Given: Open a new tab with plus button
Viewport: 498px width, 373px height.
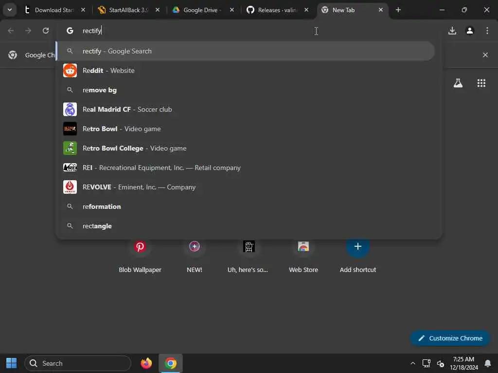Looking at the screenshot, I should click(x=398, y=10).
